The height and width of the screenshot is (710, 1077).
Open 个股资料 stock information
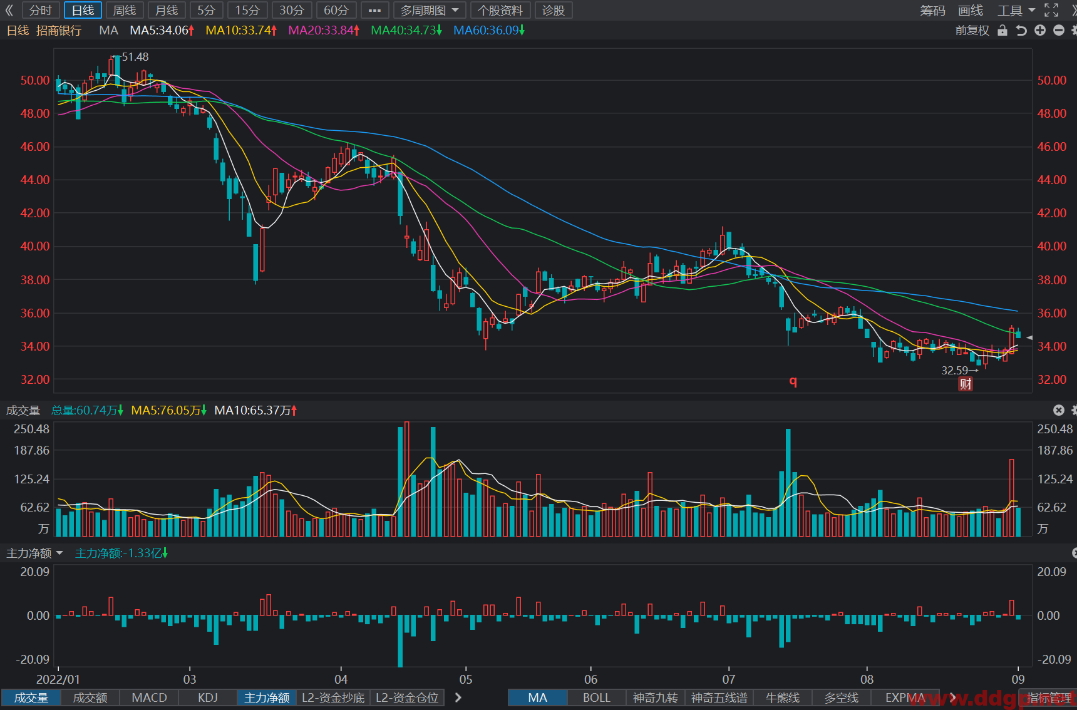point(500,11)
